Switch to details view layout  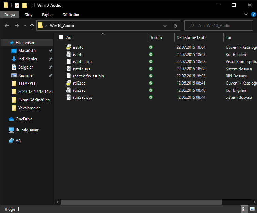[244, 209]
